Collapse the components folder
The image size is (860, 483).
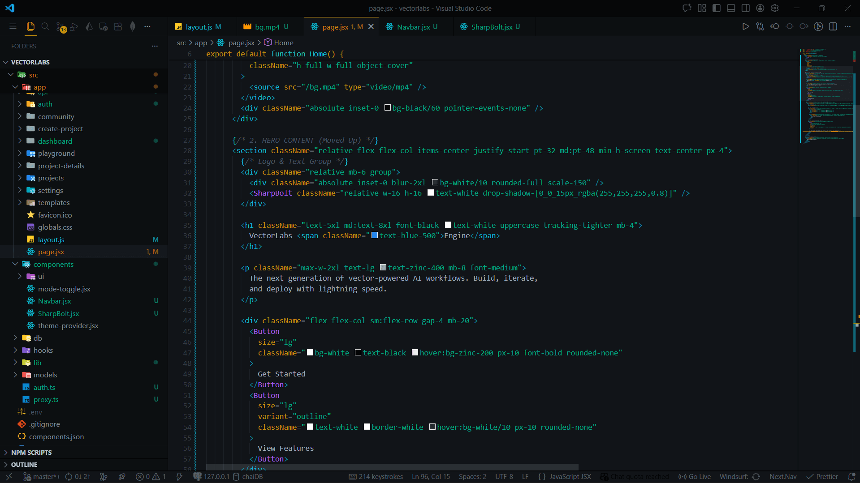[x=15, y=264]
